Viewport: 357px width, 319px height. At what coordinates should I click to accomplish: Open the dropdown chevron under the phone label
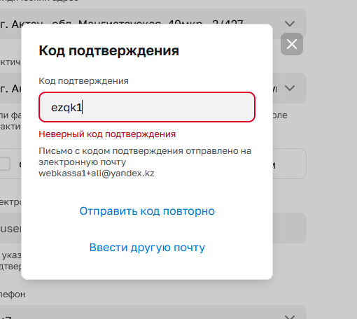(x=290, y=317)
